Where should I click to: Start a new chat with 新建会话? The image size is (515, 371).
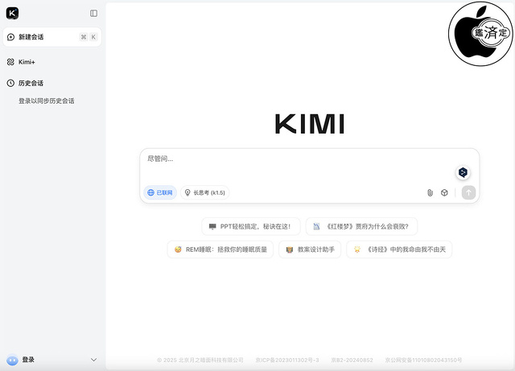click(x=52, y=37)
